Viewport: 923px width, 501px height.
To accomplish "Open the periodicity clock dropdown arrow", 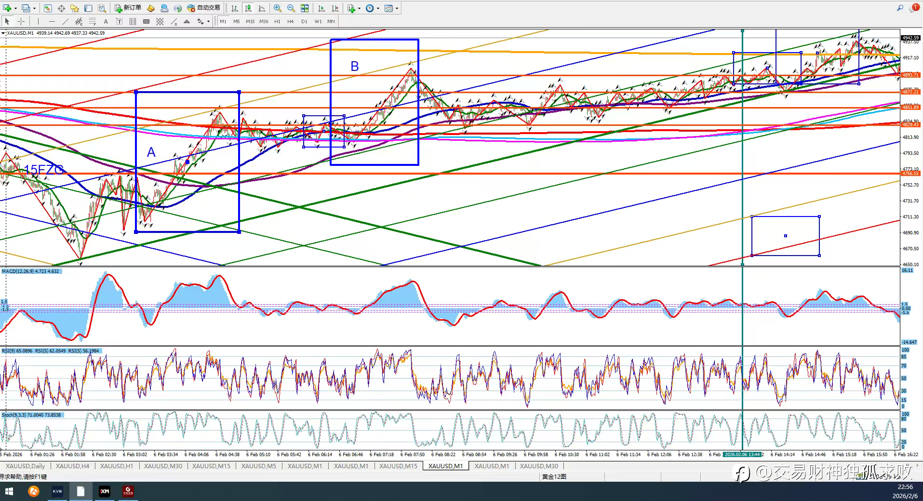I will 378,8.
